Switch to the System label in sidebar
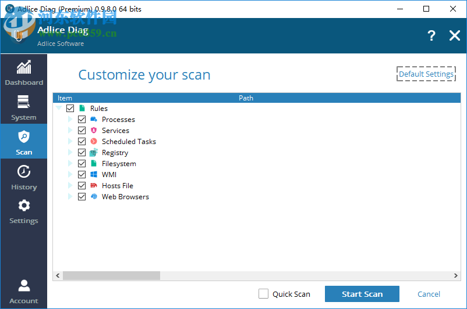The image size is (467, 309). click(24, 117)
